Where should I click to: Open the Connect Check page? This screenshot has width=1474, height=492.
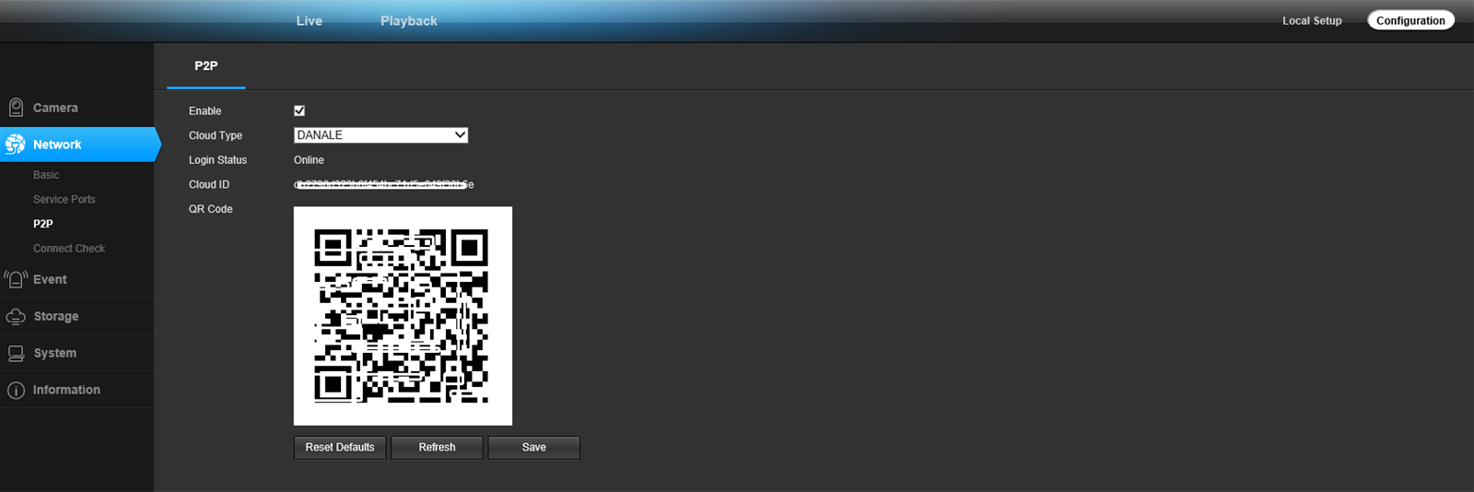[69, 249]
